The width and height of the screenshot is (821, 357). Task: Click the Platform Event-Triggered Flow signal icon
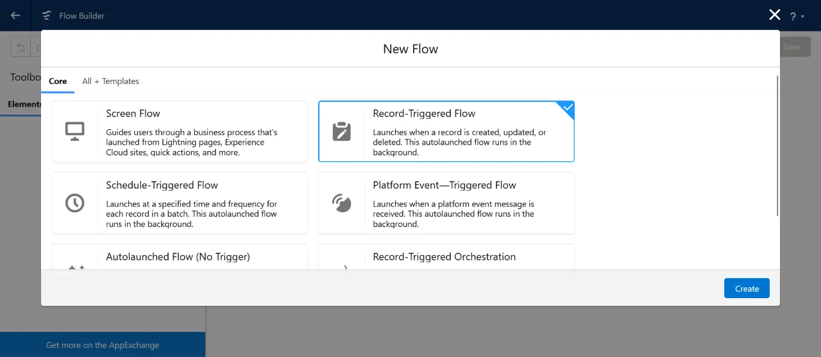(x=342, y=203)
